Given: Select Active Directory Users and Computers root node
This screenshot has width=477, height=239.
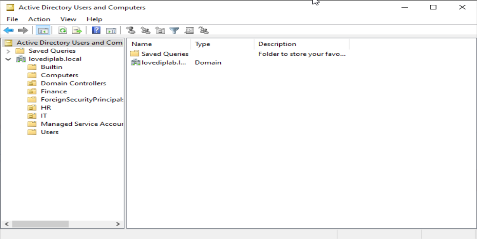Looking at the screenshot, I should coord(70,43).
